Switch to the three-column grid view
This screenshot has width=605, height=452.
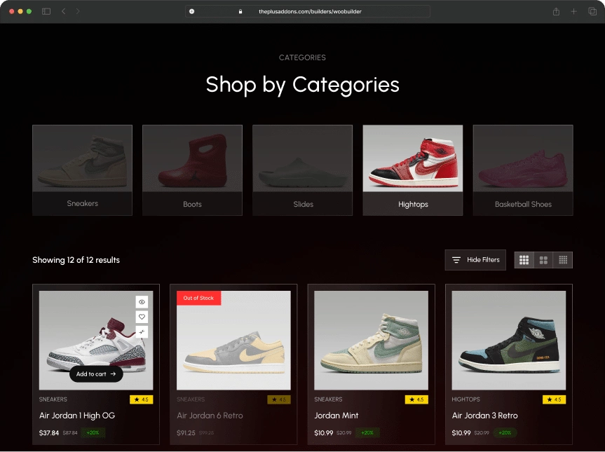point(524,260)
